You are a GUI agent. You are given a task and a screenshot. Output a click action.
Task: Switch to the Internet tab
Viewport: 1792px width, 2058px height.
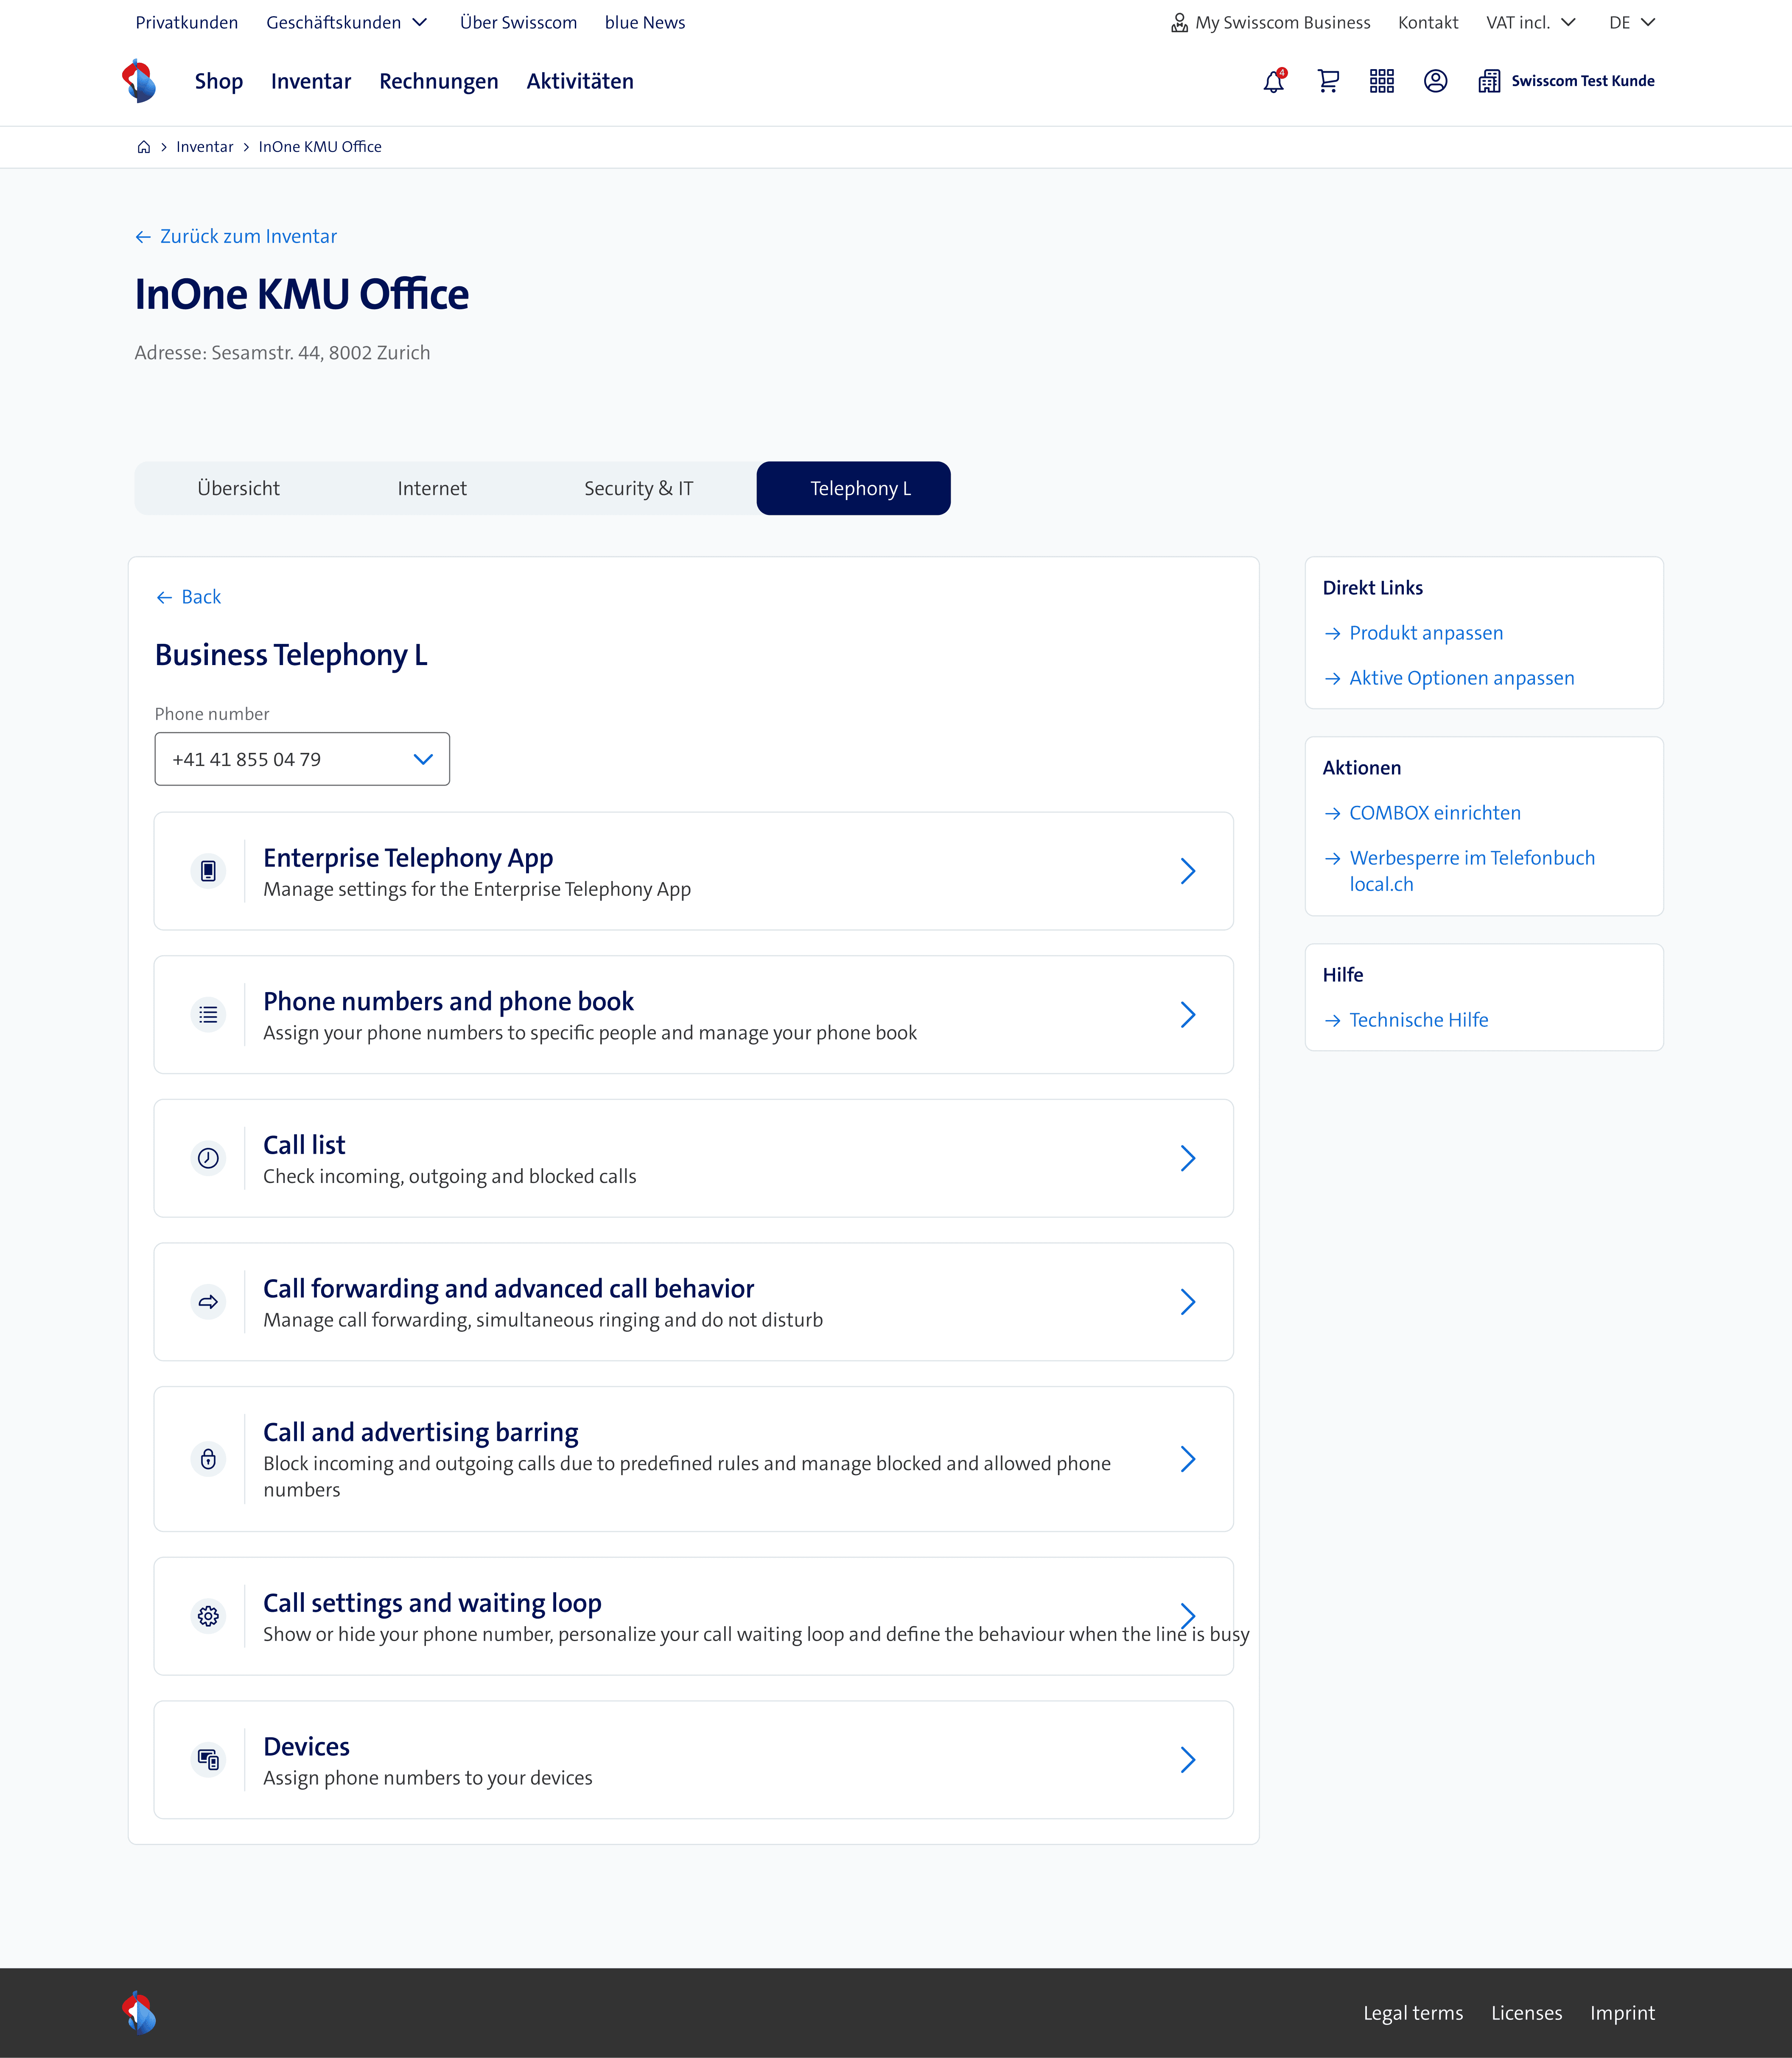click(432, 488)
